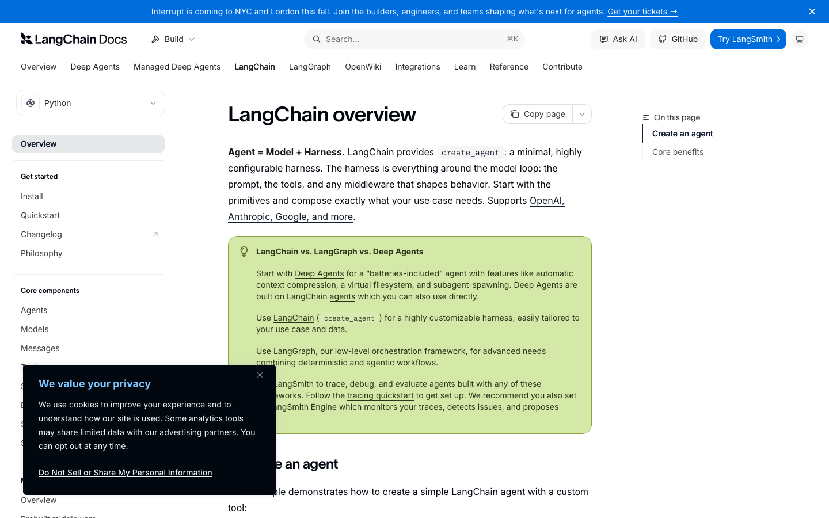Click the On this page list icon

click(646, 117)
